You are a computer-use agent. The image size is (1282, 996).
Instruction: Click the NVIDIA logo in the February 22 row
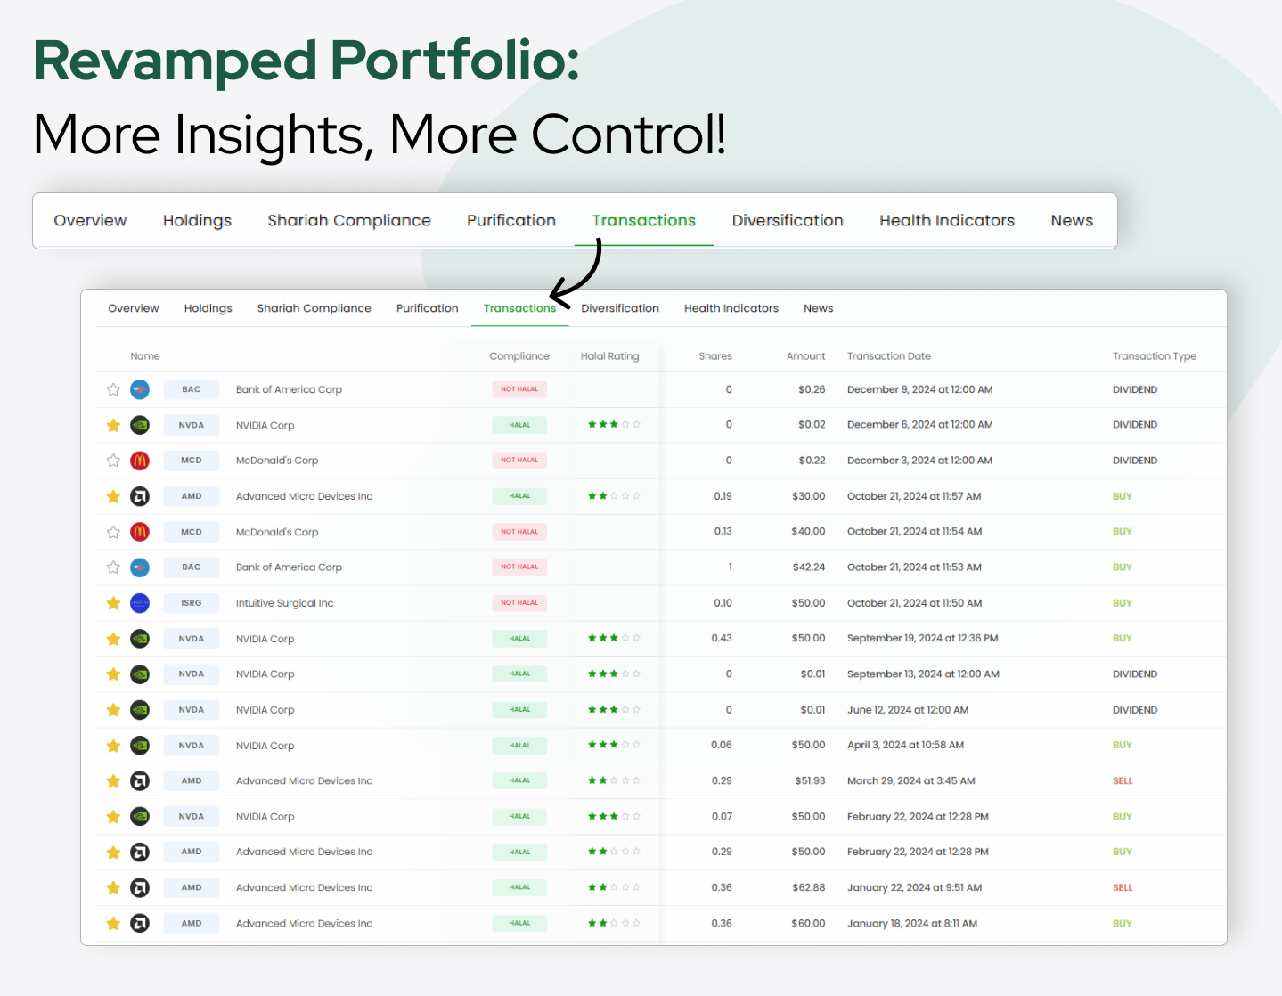pyautogui.click(x=140, y=817)
